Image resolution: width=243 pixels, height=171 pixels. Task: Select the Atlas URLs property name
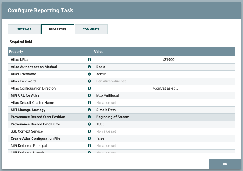tap(19, 60)
